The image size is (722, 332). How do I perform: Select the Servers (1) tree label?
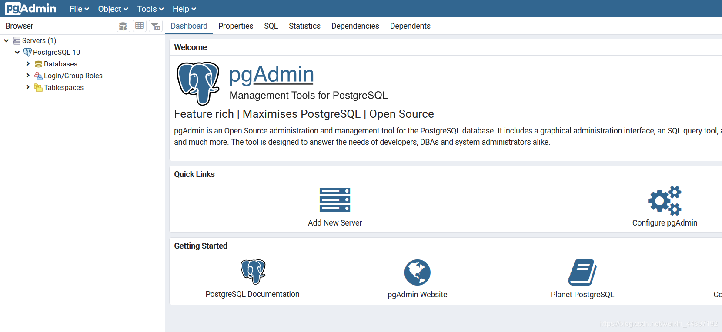coord(39,40)
